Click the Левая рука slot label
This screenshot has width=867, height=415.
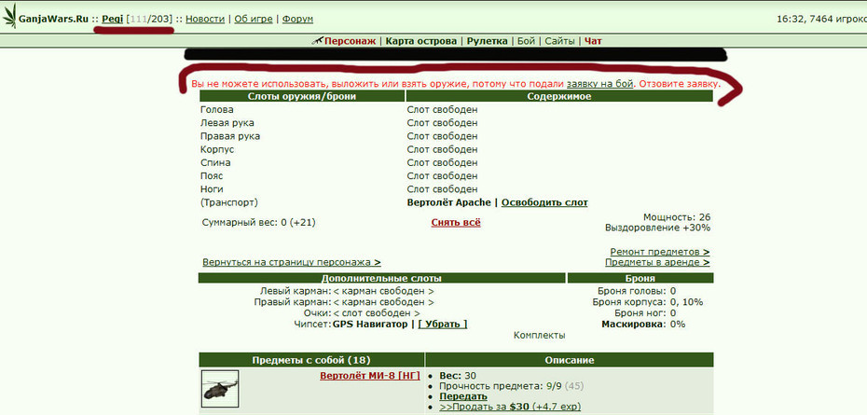[227, 123]
